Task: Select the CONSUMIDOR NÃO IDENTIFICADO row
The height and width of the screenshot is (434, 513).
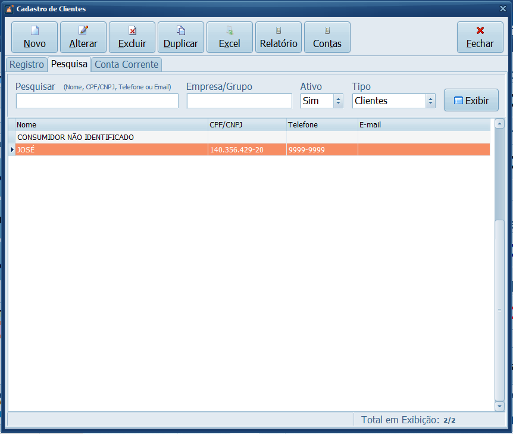Action: pos(252,137)
